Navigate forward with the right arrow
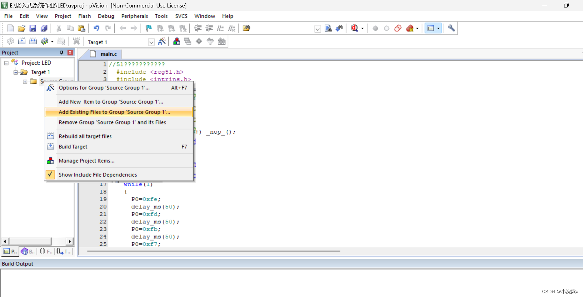583x297 pixels. [x=134, y=28]
